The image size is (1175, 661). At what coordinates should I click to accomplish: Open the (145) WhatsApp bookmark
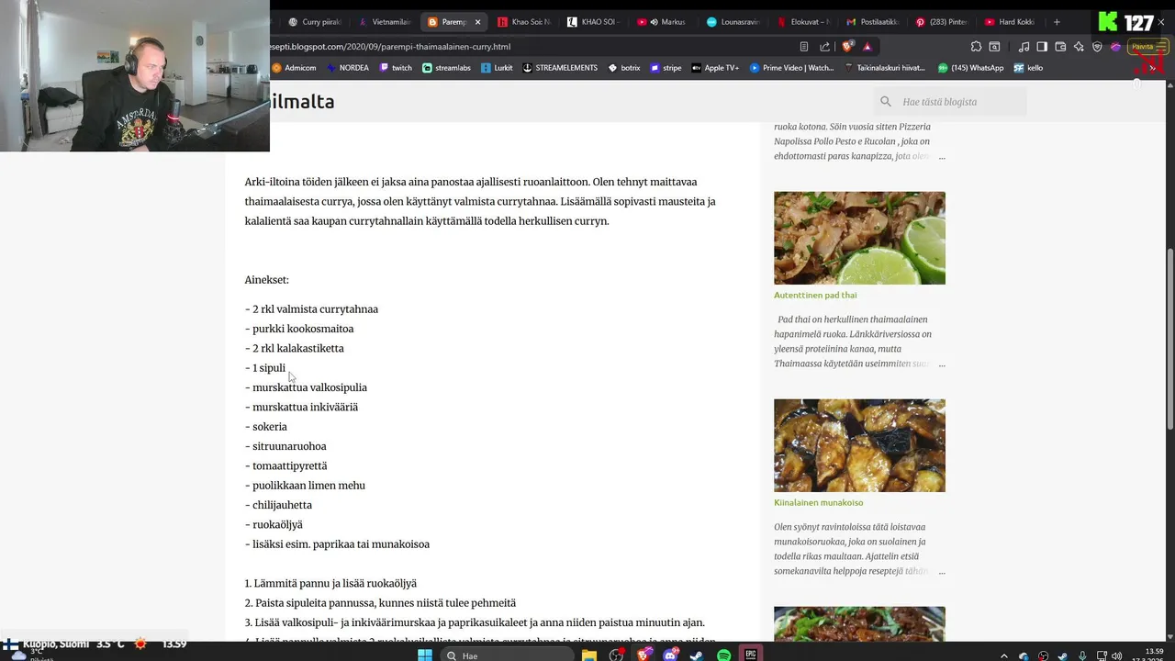(970, 68)
